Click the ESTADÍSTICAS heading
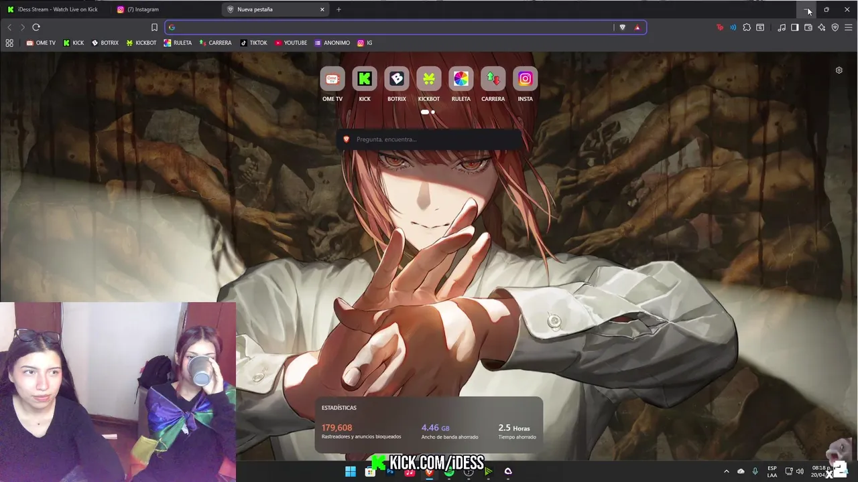Screen dimensions: 858x482 (x=339, y=408)
